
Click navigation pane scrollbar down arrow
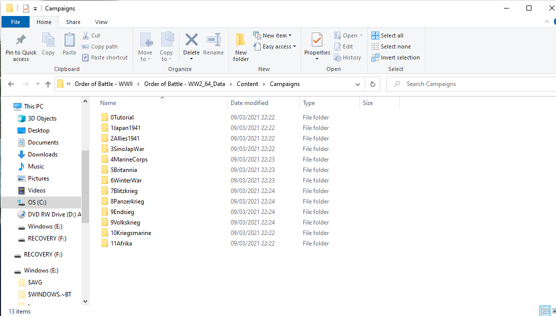(x=85, y=301)
